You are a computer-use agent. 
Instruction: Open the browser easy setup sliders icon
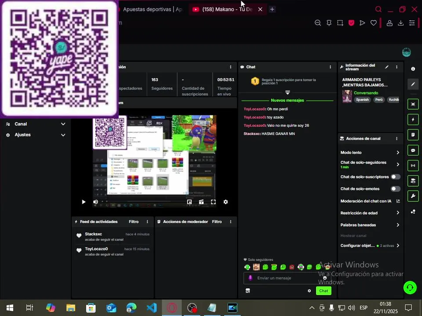[412, 23]
